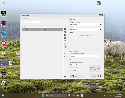Click the edit action pencil icon

[x=65, y=32]
